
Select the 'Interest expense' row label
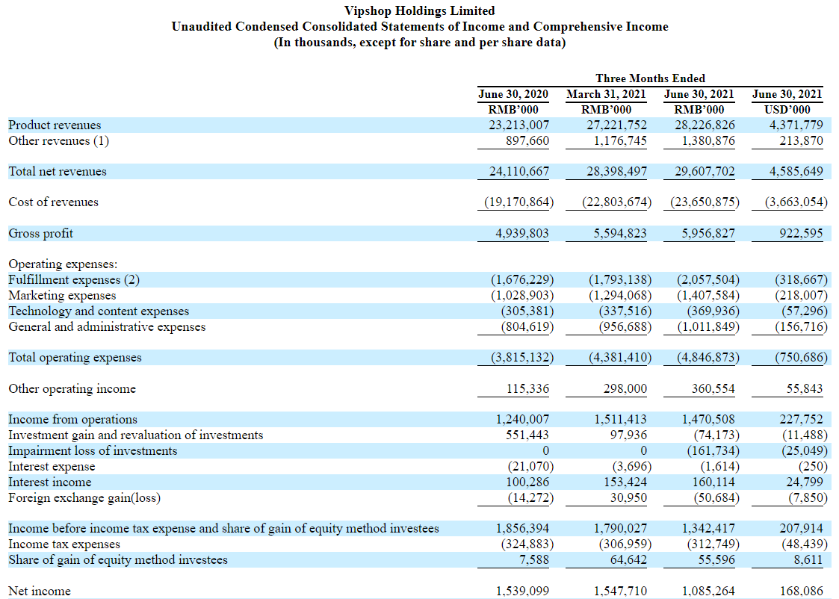pos(52,467)
